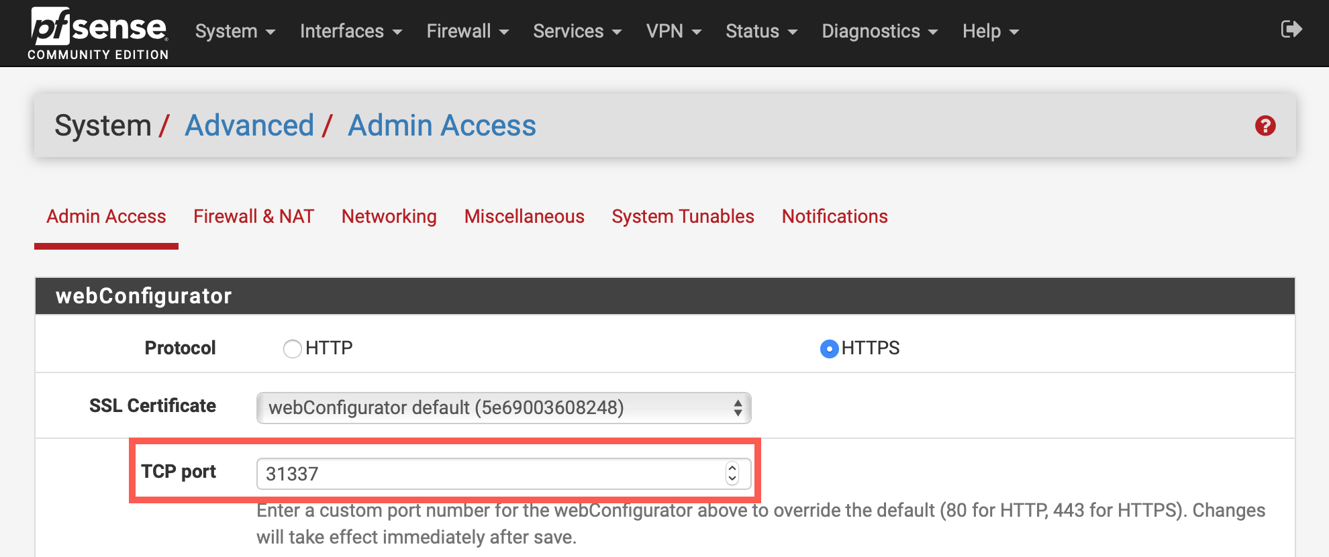Select the HTTP protocol radio button
The image size is (1329, 557).
293,349
